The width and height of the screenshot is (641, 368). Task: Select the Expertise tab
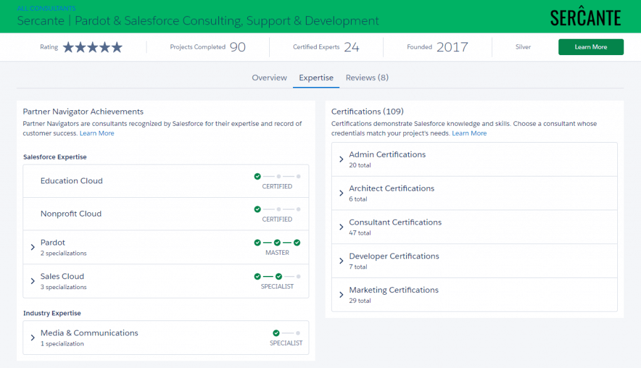pos(316,78)
